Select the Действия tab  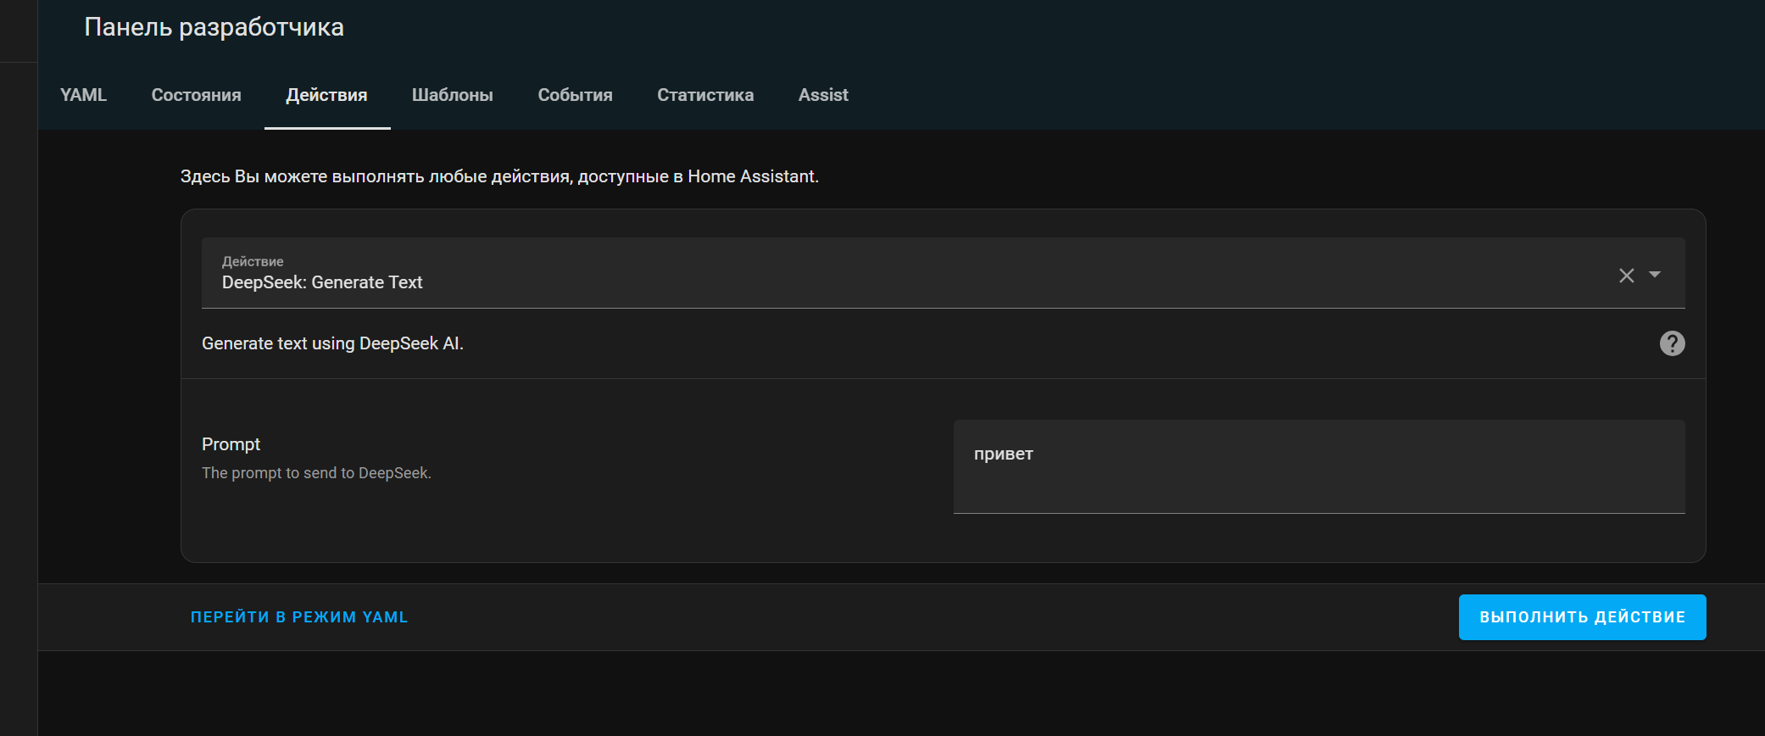click(x=326, y=95)
